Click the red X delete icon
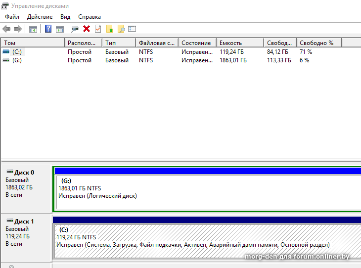This screenshot has width=361, height=268. coord(87,29)
